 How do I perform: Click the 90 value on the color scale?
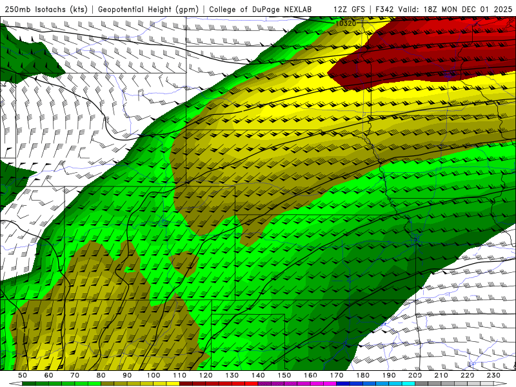point(127,375)
